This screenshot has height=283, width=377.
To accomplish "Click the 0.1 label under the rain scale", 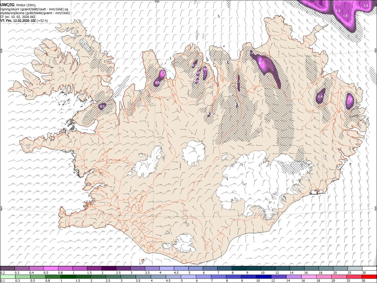I will (x=2, y=281).
